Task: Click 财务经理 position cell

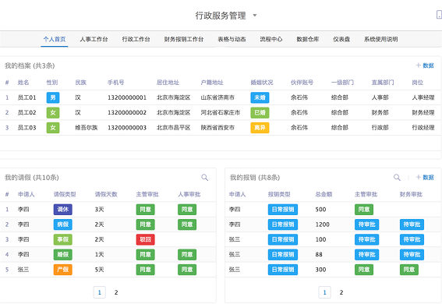Action: click(x=423, y=113)
